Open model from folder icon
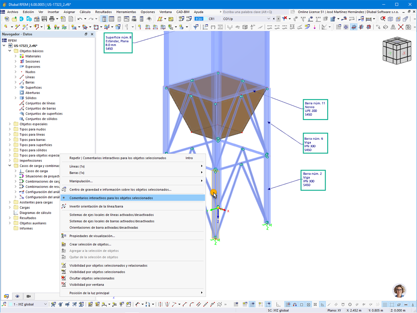Screen dimensions: 417x313 [x=14, y=19]
